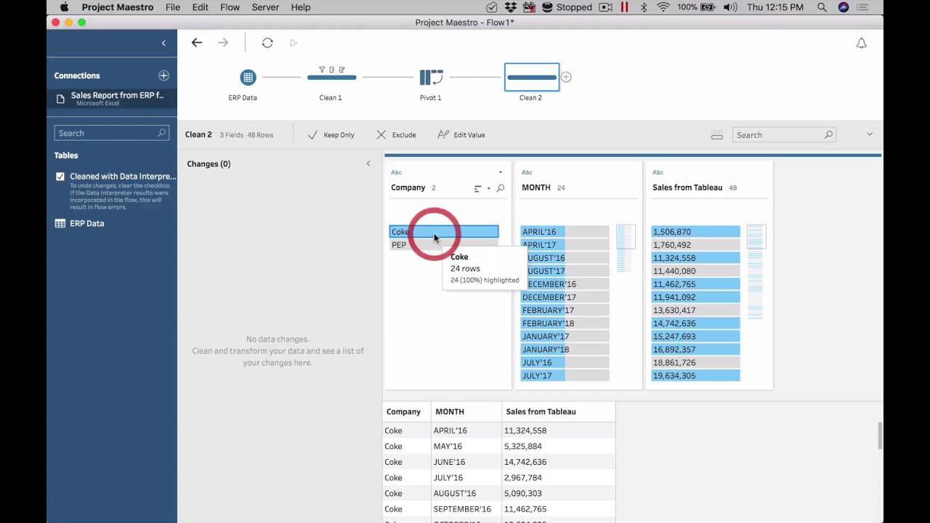Image resolution: width=930 pixels, height=523 pixels.
Task: Select the Clean 2 step node
Action: pos(532,77)
